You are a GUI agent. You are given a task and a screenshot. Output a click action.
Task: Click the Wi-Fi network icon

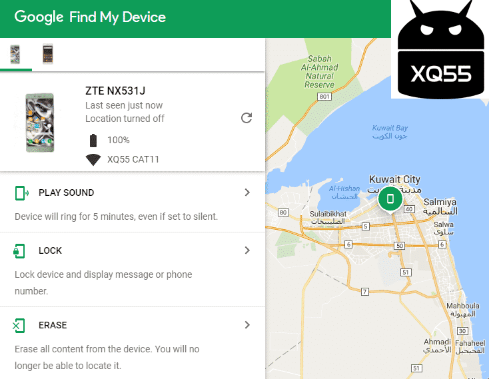[x=93, y=160]
